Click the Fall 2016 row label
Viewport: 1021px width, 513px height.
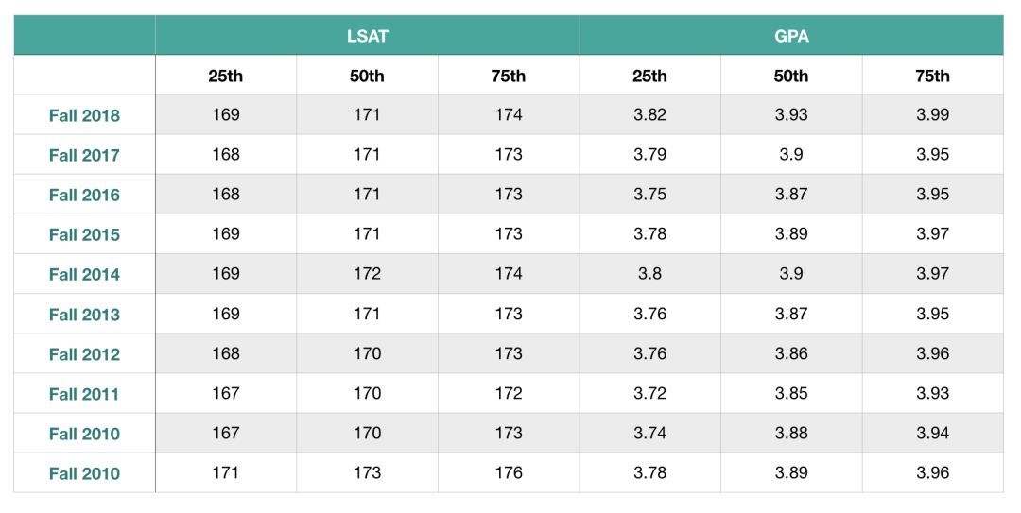84,195
